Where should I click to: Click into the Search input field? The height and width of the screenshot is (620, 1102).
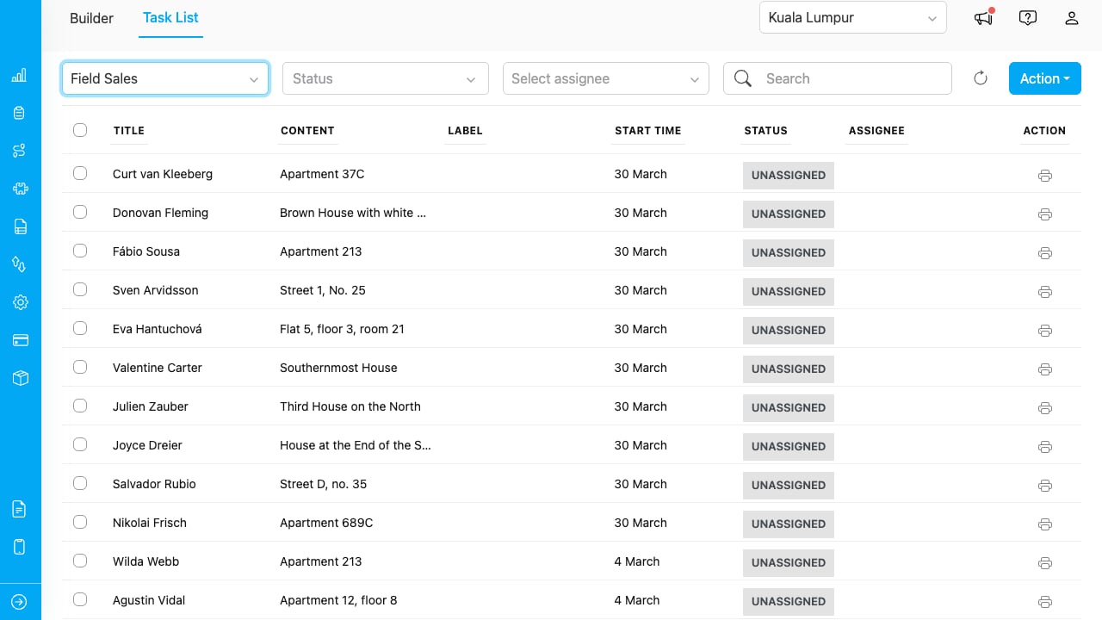[838, 78]
